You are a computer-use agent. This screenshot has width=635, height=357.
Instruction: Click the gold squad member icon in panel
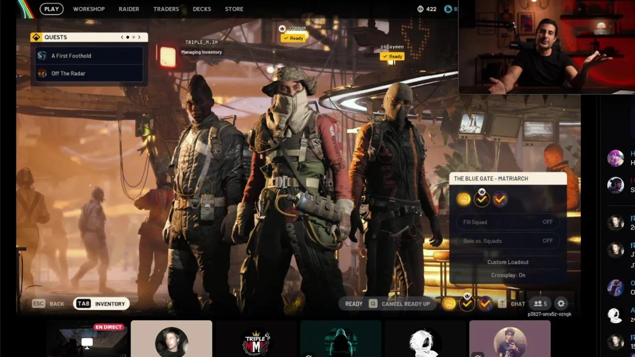pos(463,199)
